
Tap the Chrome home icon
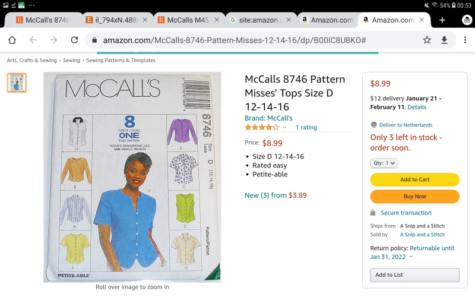12,40
